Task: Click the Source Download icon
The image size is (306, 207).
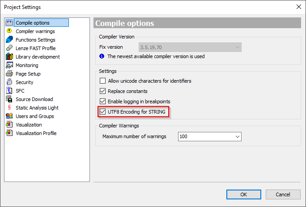Action: pos(9,99)
